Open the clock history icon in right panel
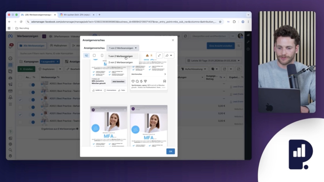The width and height of the screenshot is (324, 182). pyautogui.click(x=248, y=49)
